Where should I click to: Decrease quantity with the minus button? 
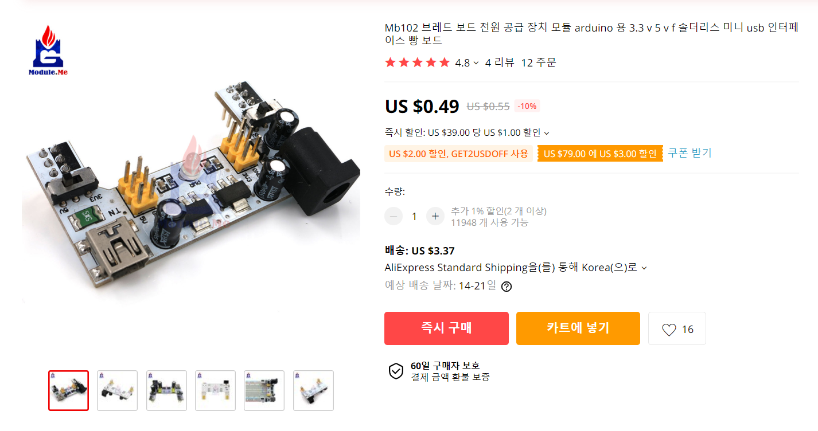(394, 216)
